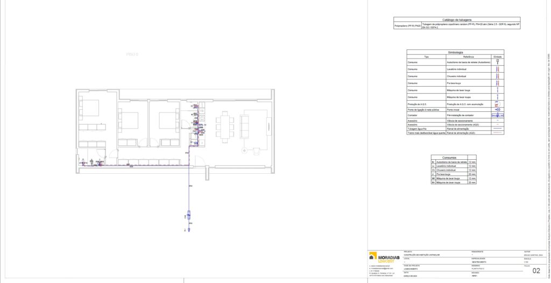Image resolution: width=551 pixels, height=283 pixels.
Task: Click 'Lavatório individual' in the Consumos table
Action: pyautogui.click(x=446, y=166)
